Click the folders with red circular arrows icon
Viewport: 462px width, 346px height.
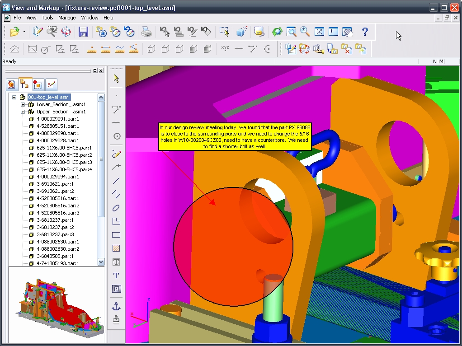pos(304,49)
